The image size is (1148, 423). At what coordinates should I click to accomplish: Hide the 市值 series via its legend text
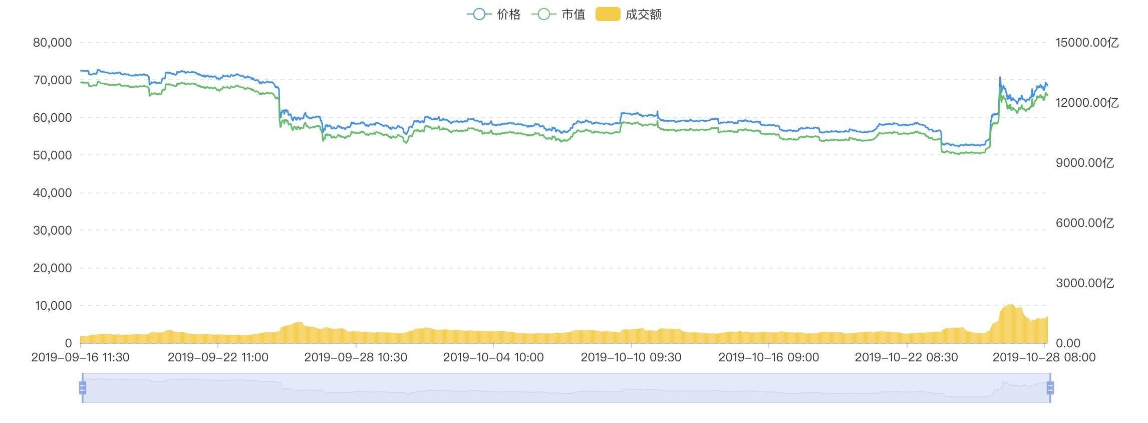pyautogui.click(x=573, y=15)
